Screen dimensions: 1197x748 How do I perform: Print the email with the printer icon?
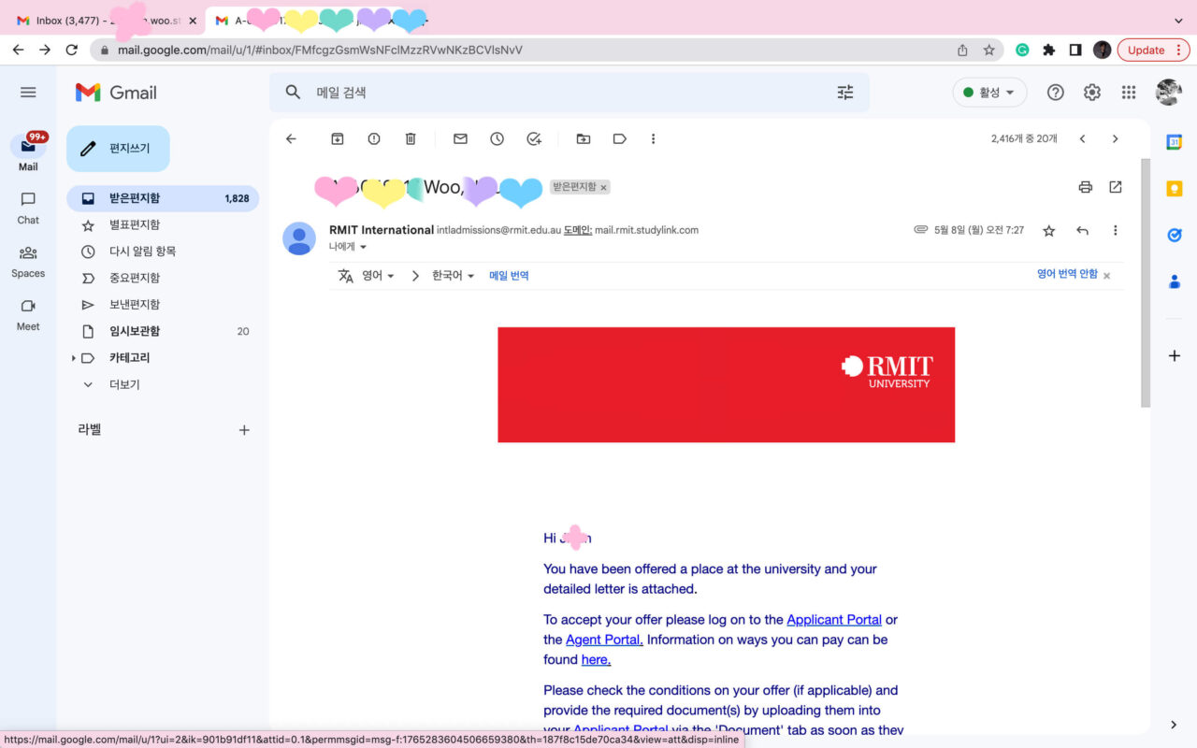point(1085,187)
